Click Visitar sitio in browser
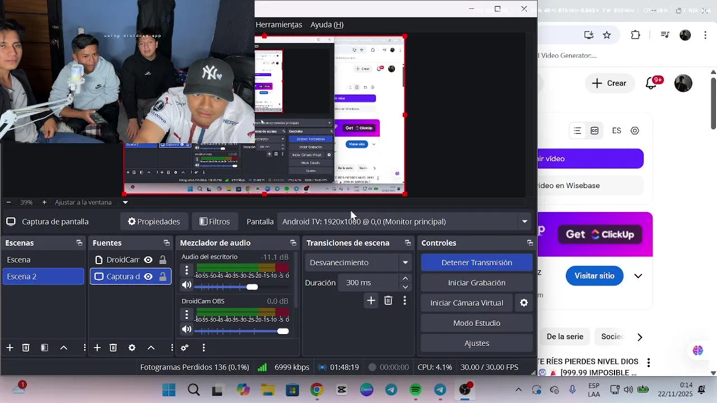This screenshot has width=717, height=403. point(594,276)
